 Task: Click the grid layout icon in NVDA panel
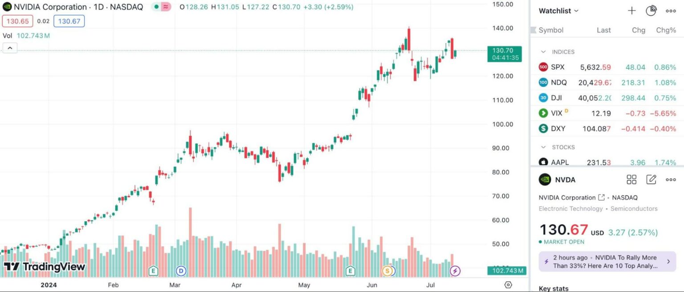click(x=631, y=179)
